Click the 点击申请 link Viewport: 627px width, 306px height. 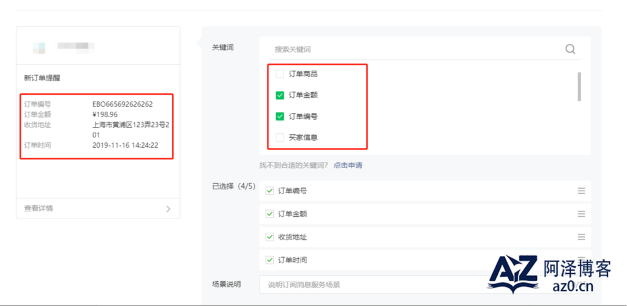(348, 165)
